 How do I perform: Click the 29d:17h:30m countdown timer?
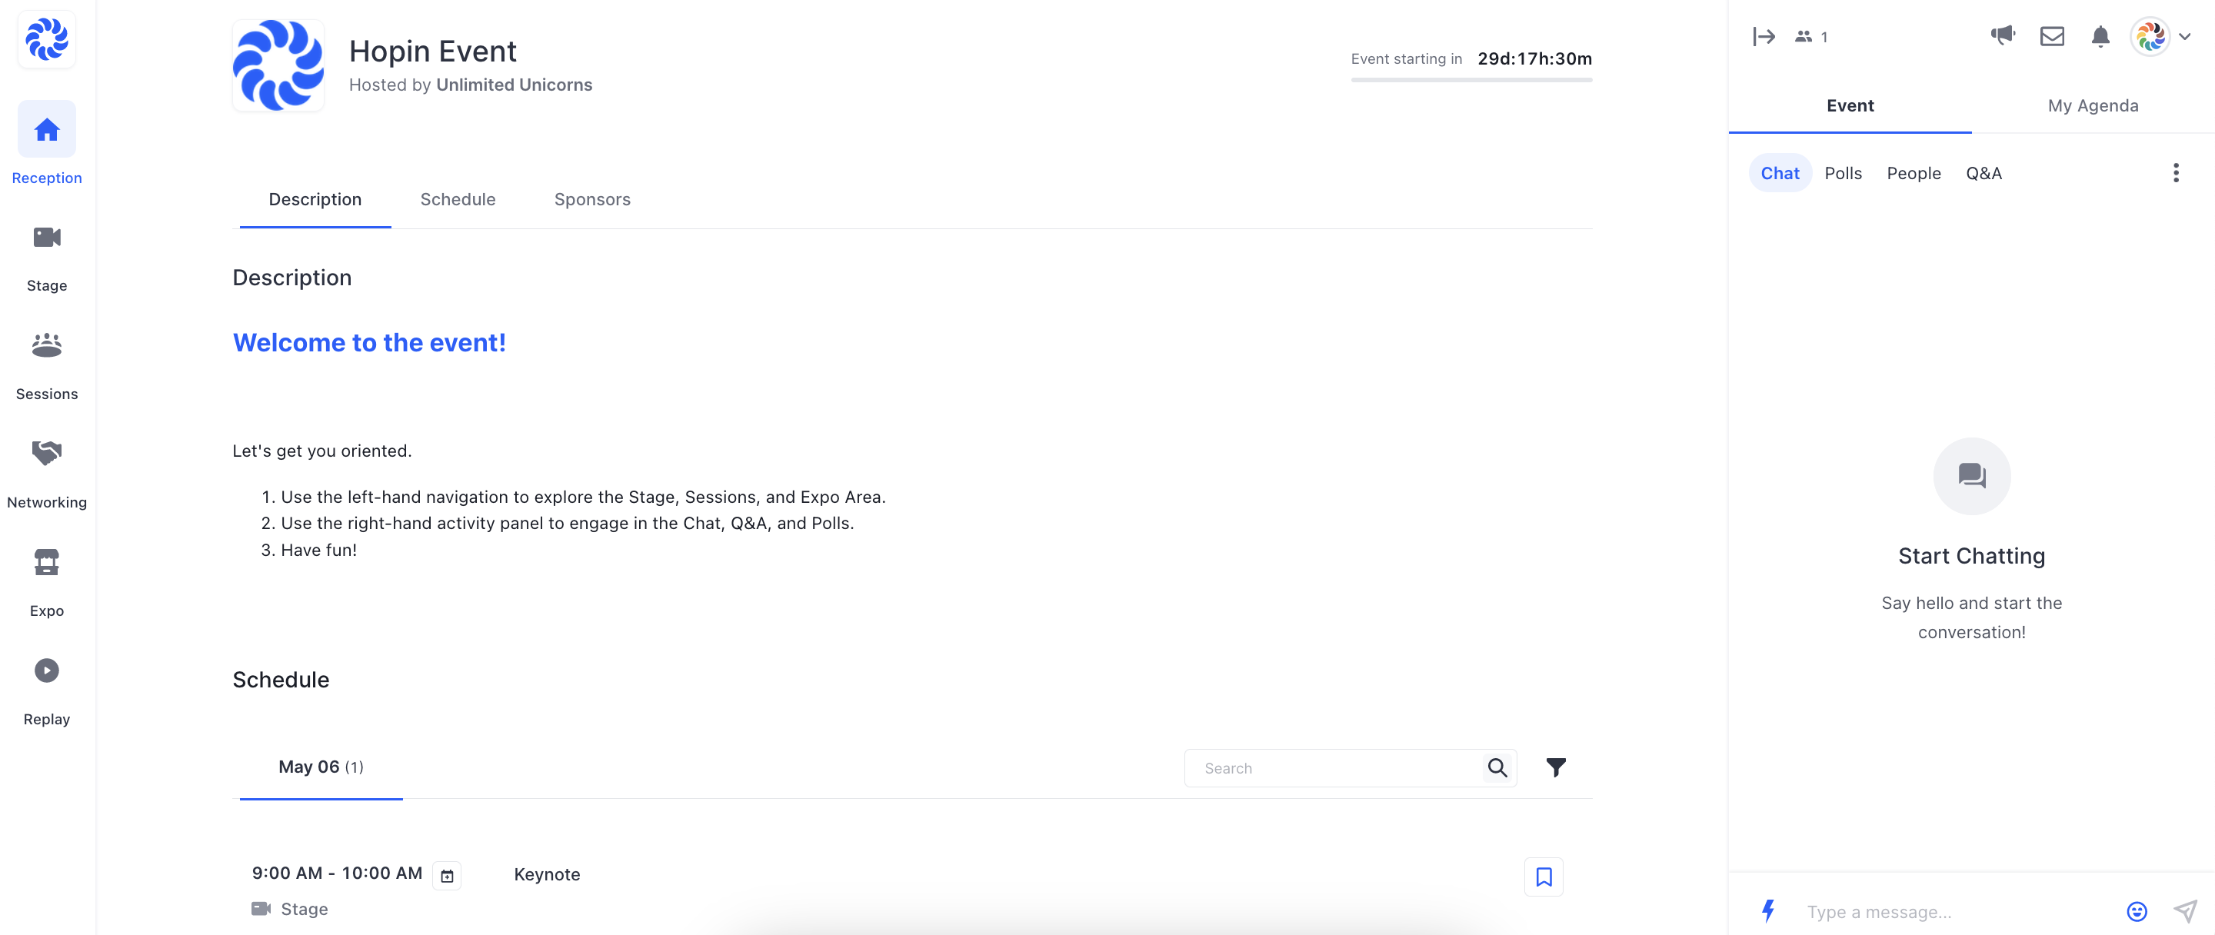[x=1534, y=58]
